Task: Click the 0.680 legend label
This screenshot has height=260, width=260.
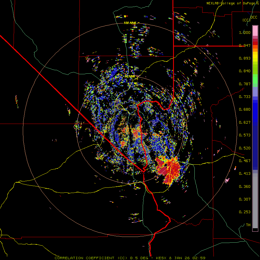Action: pos(245,109)
